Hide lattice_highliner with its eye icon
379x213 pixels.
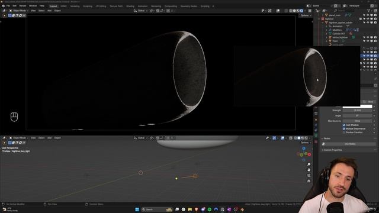(368, 37)
